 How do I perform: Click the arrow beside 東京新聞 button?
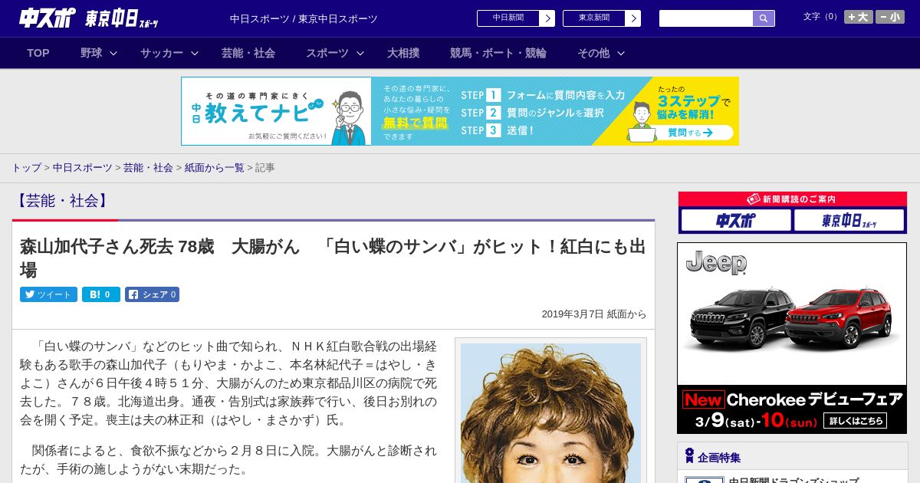tap(633, 18)
